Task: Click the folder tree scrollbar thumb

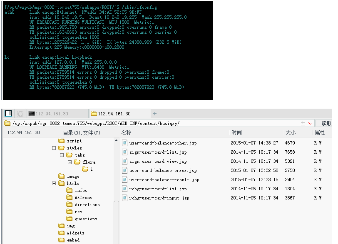Action: (x=116, y=222)
